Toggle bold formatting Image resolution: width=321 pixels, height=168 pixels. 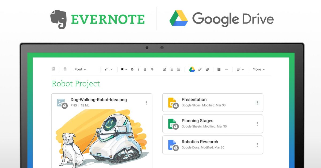pyautogui.click(x=132, y=69)
